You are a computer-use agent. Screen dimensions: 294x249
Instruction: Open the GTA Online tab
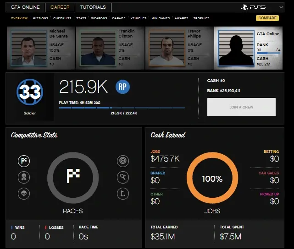coord(25,7)
